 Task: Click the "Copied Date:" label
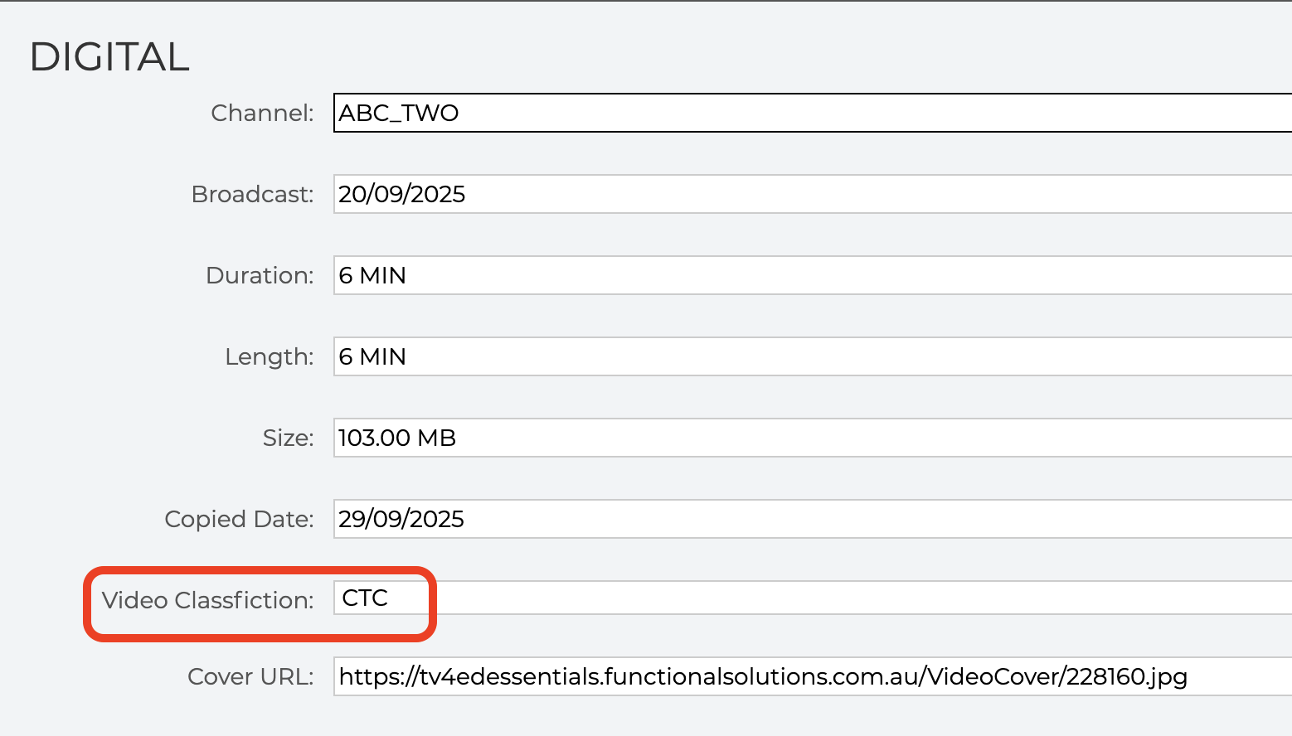click(x=239, y=519)
